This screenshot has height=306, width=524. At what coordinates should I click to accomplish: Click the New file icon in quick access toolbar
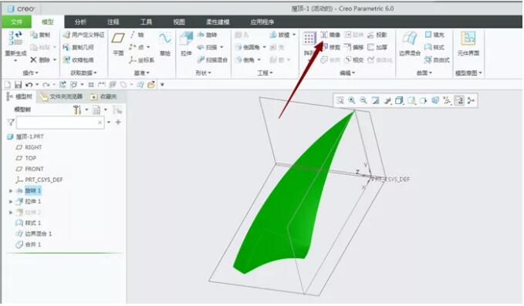8,85
